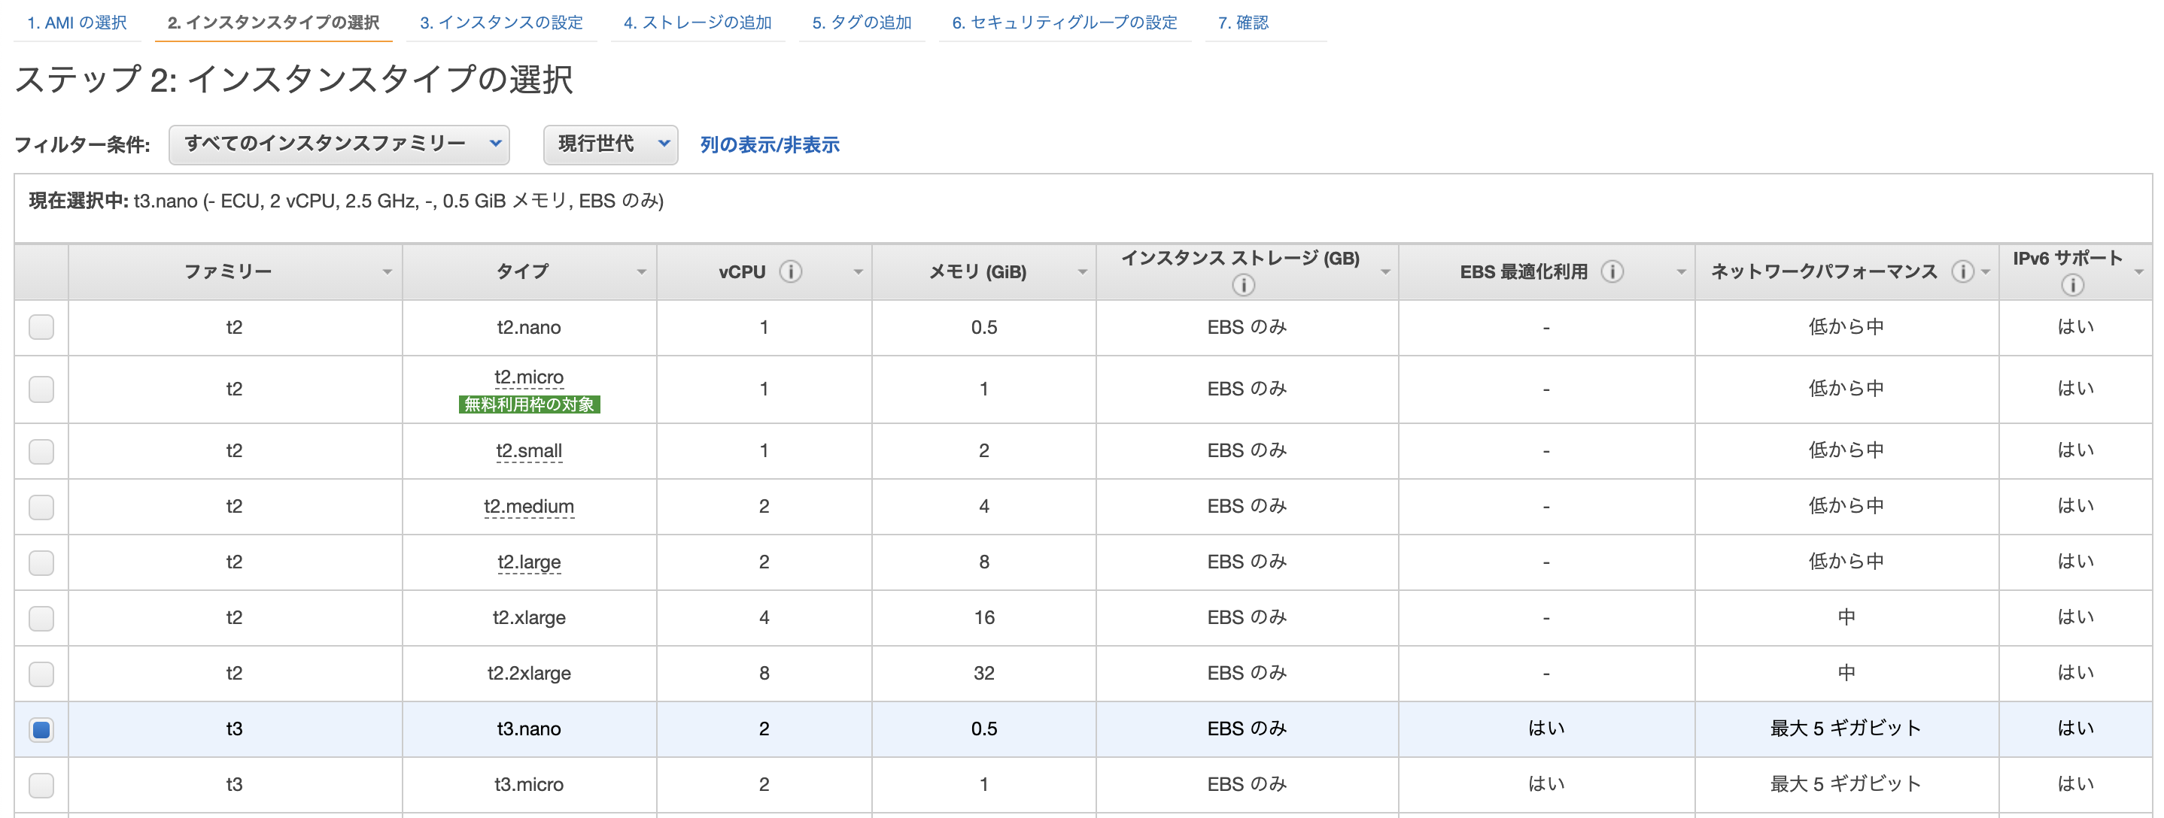Select the t2.small row checkbox
2164x818 pixels.
coord(41,451)
